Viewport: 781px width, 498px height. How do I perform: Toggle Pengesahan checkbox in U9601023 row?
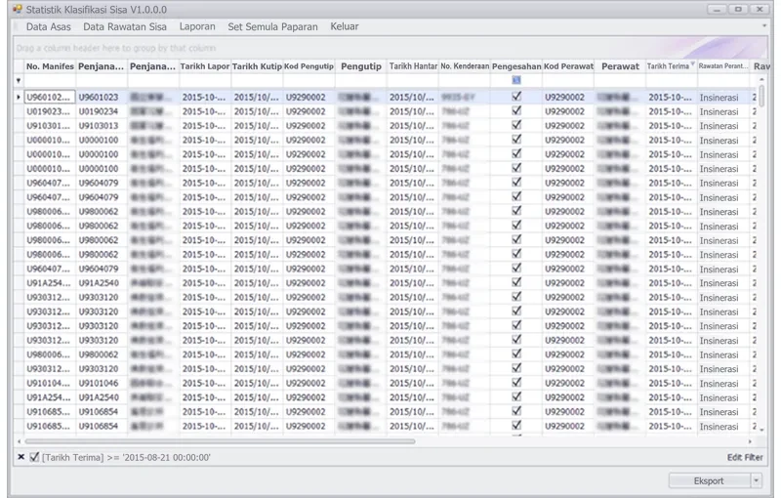tap(516, 96)
